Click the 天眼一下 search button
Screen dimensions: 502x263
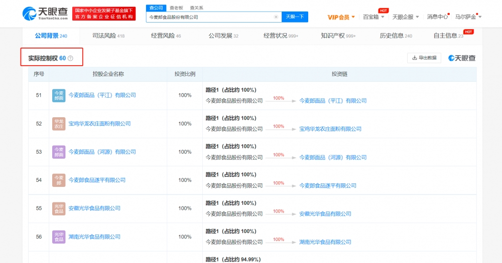[x=295, y=17]
